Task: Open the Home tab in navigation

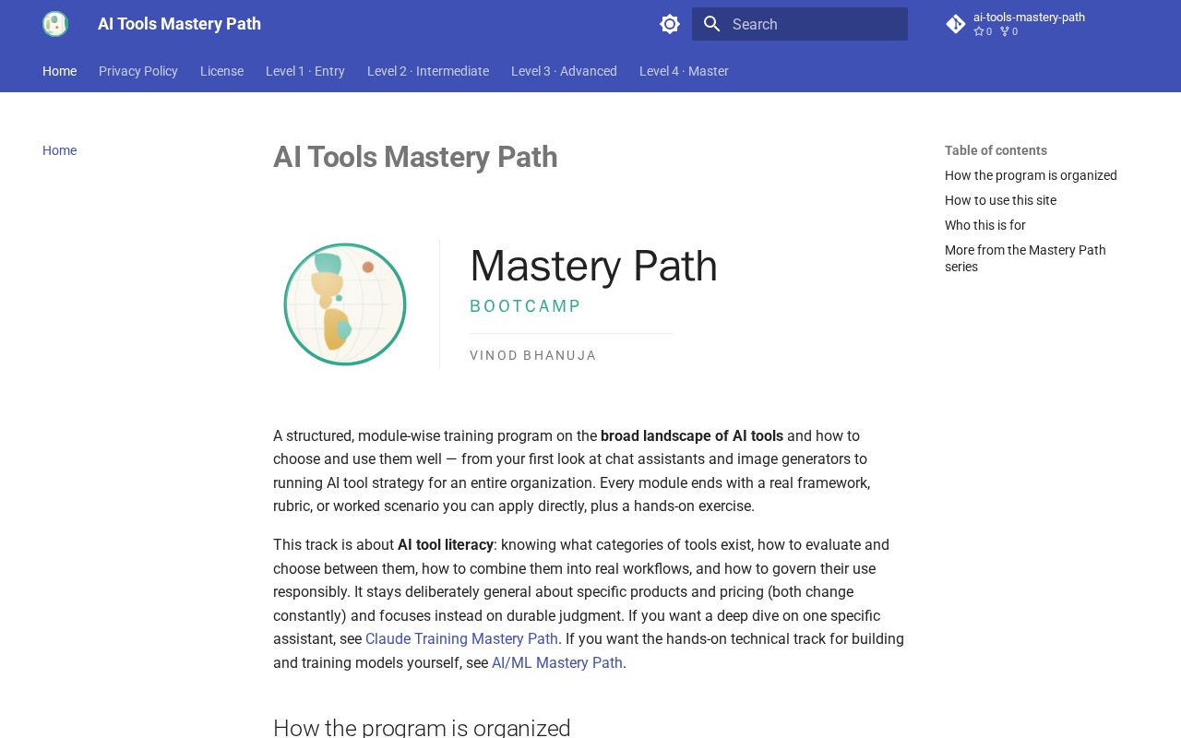Action: (59, 71)
